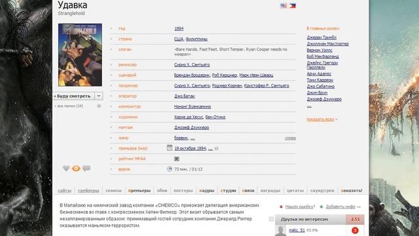The height and width of the screenshot is (236, 419).
Task: Switch to the премьеры tab
Action: pos(139,191)
